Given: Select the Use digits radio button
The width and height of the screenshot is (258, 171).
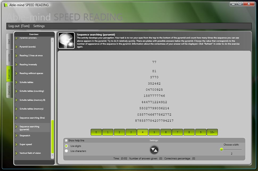Looking at the screenshot, I should pos(66,146).
